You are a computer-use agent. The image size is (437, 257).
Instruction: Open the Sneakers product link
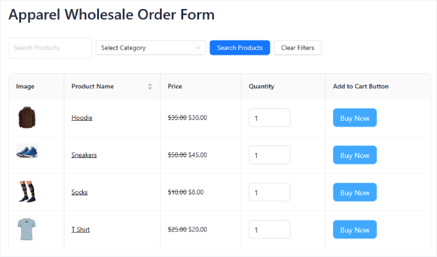[84, 155]
